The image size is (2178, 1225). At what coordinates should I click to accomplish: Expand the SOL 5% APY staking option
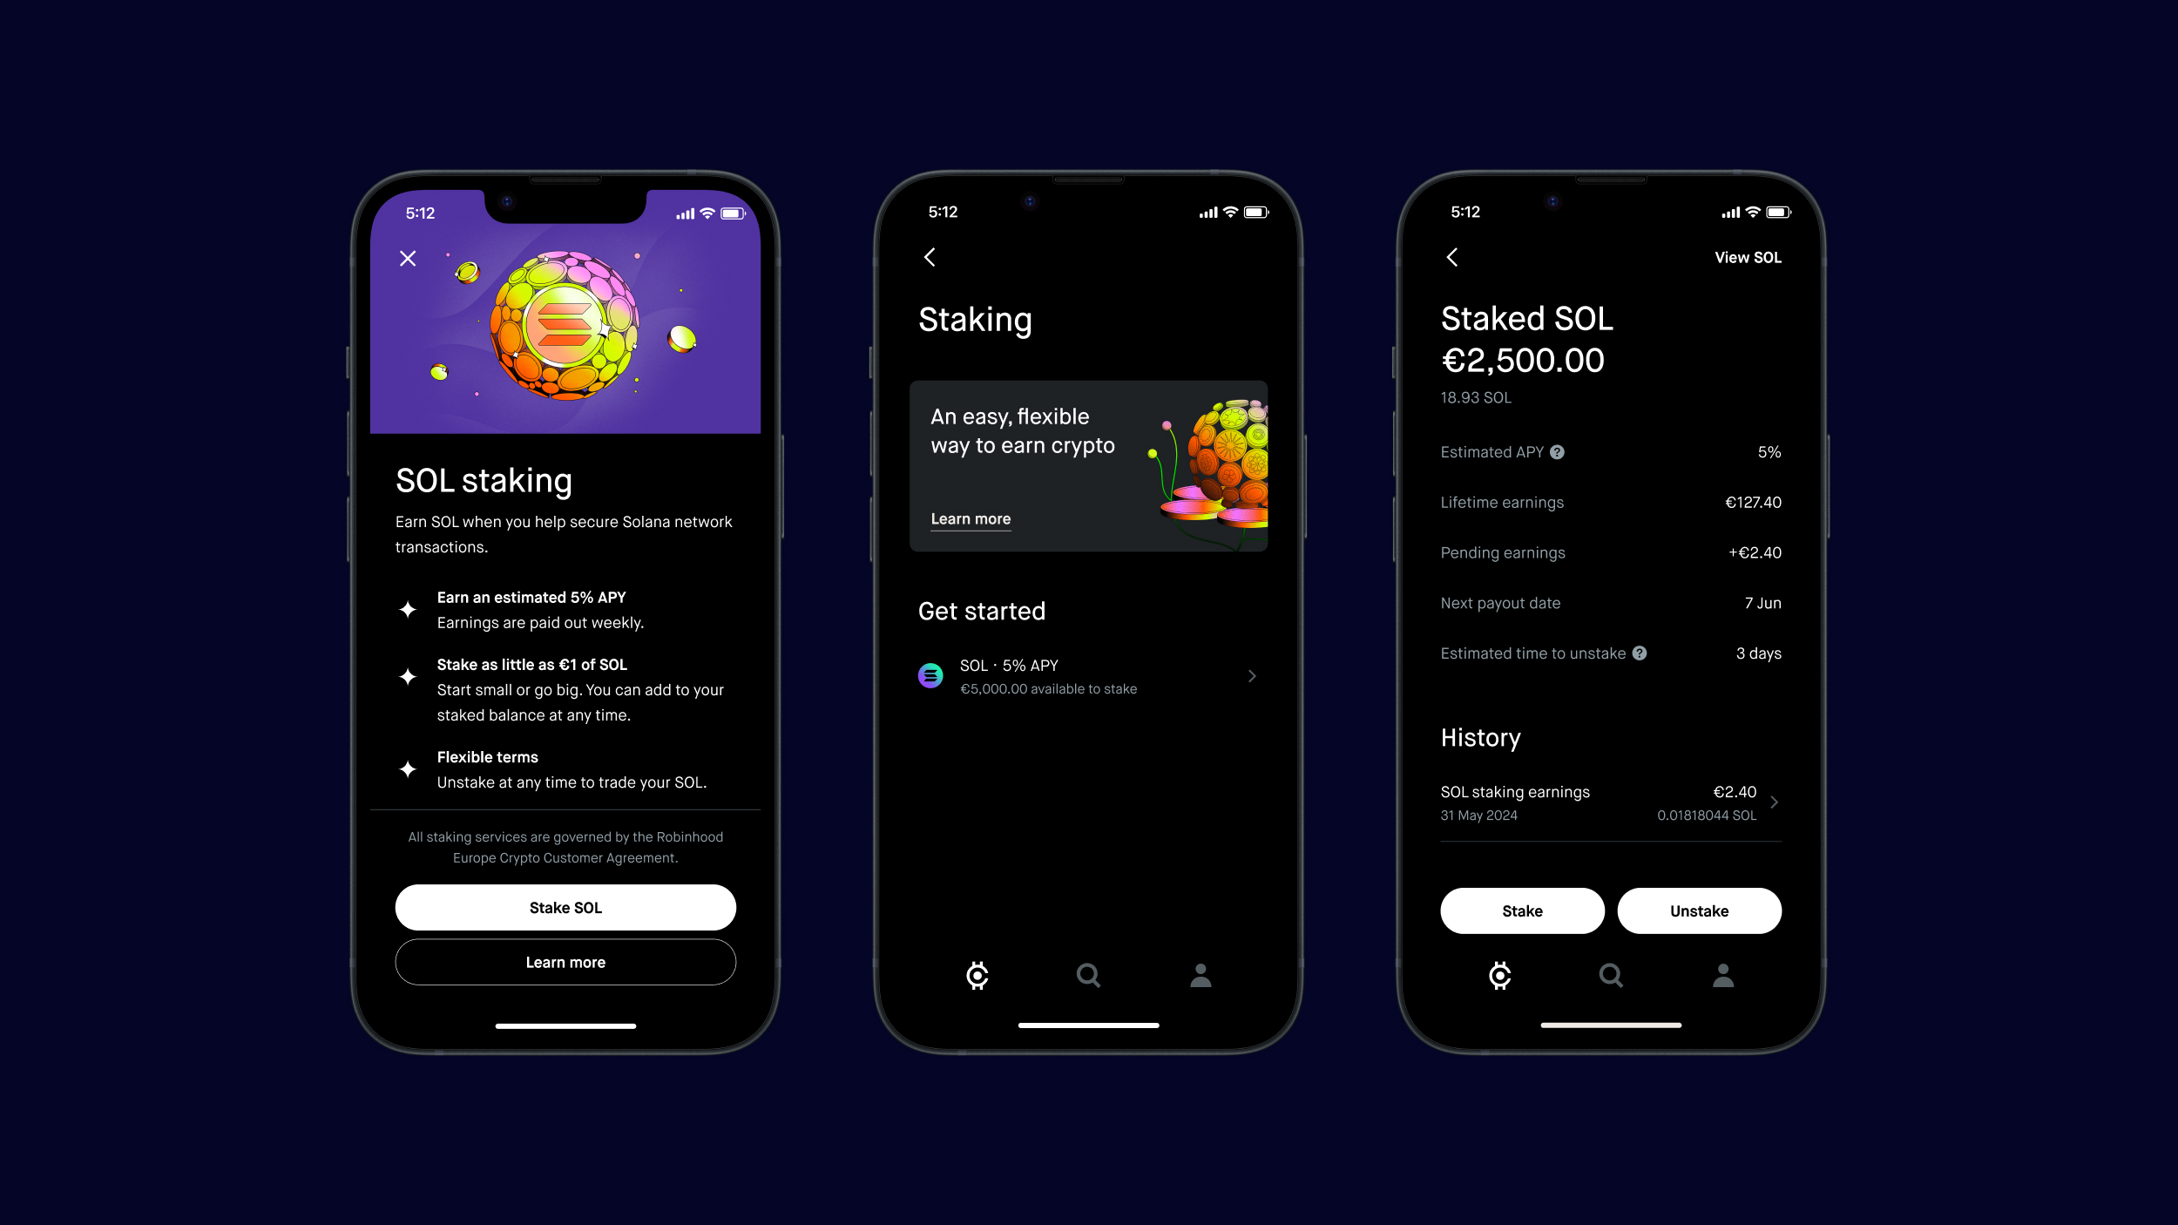(1089, 674)
